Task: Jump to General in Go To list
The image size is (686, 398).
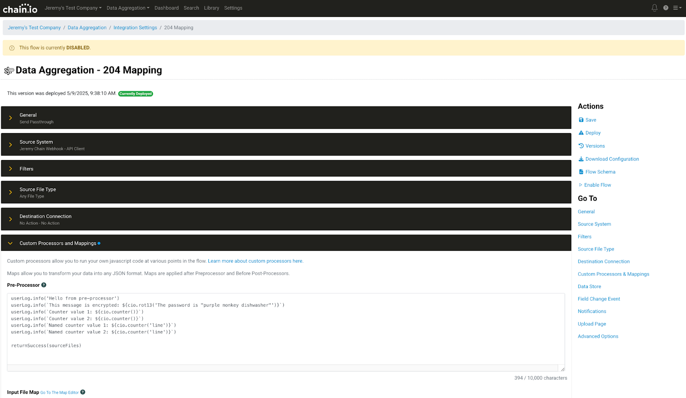Action: [x=586, y=211]
